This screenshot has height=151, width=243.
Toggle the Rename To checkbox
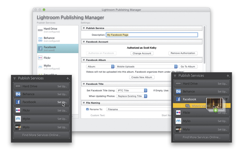point(87,109)
